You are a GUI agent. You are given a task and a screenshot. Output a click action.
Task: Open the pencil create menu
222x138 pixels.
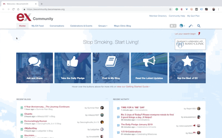pos(191,26)
